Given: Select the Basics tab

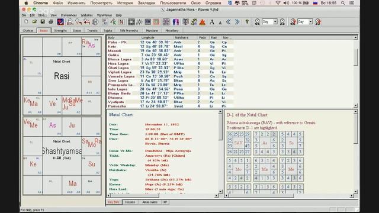Looking at the screenshot, I should [x=43, y=31].
